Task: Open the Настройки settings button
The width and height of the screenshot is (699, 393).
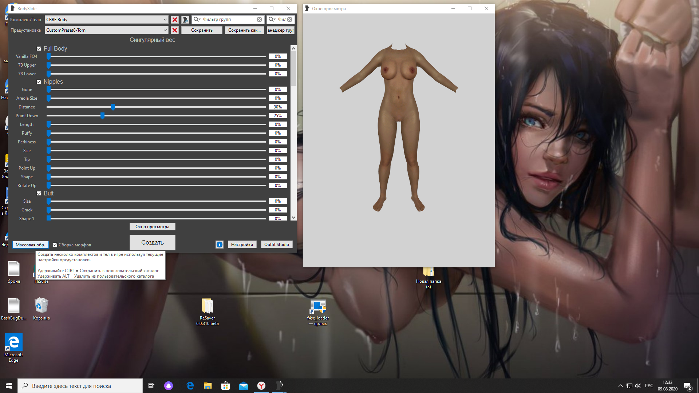Action: click(242, 245)
